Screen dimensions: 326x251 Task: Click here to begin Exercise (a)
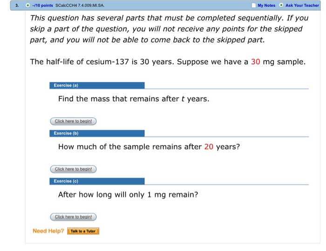click(x=73, y=121)
